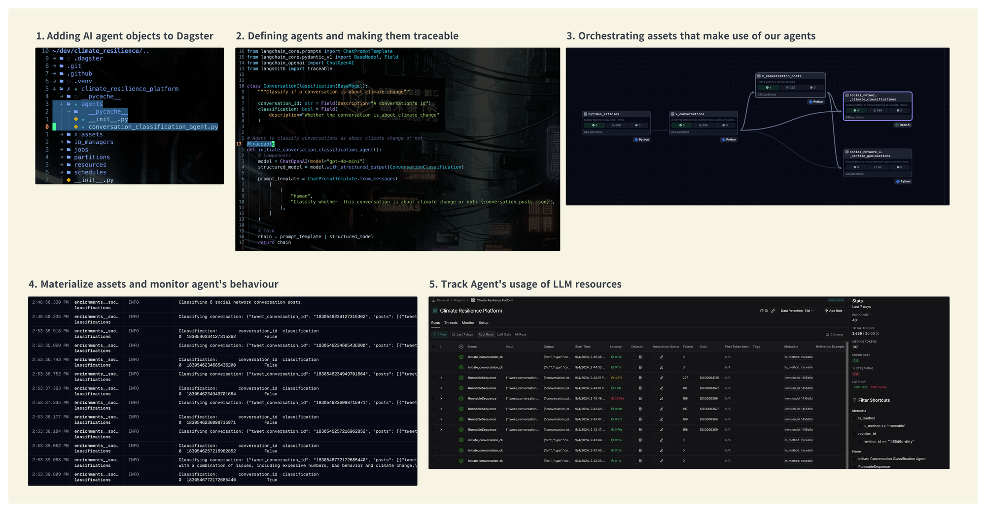The height and width of the screenshot is (512, 986).
Task: Click the Add Rule button
Action: 833,311
